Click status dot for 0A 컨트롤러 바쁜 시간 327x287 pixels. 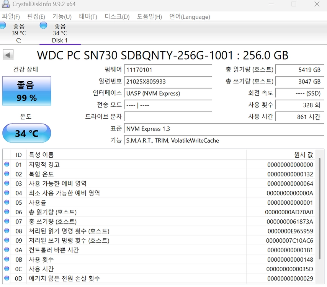pyautogui.click(x=7, y=250)
